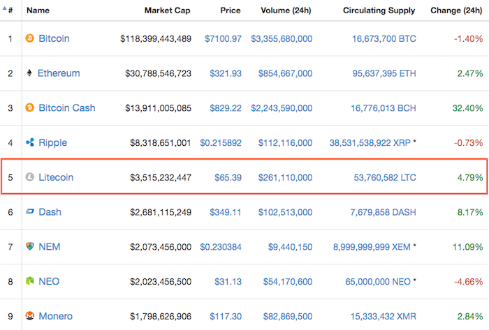Open the Litecoin name link

point(56,177)
